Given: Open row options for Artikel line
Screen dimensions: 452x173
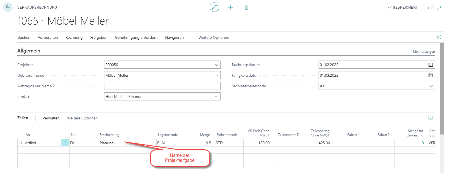Looking at the screenshot, I should (x=65, y=143).
